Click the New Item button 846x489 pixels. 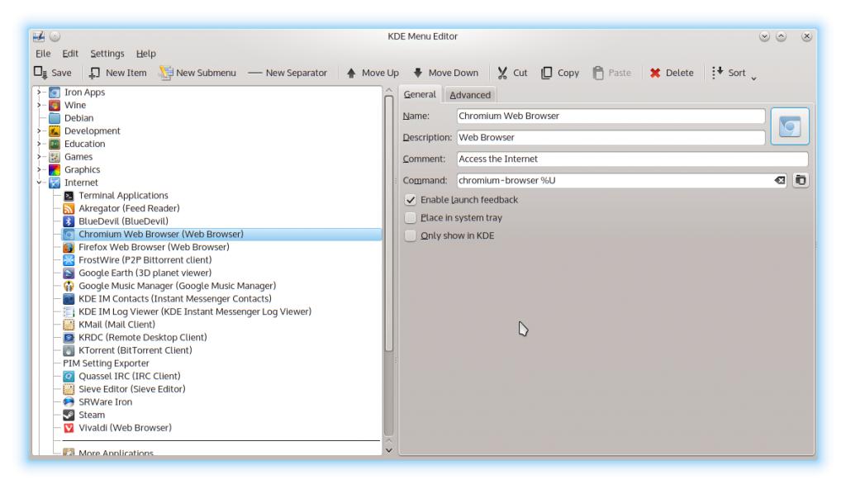(118, 73)
